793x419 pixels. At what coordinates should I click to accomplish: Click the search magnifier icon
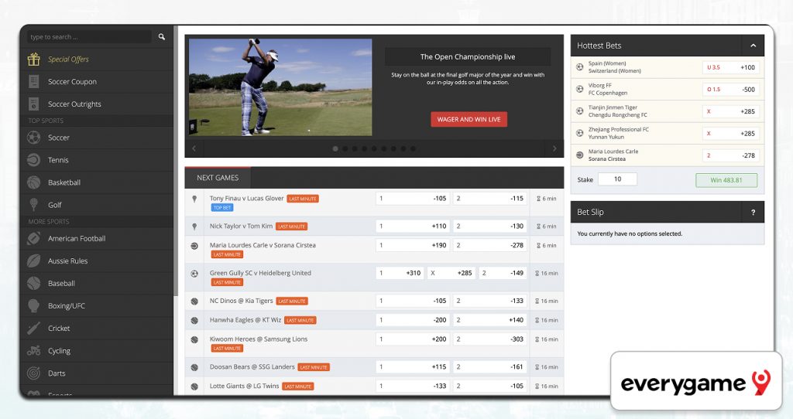point(161,37)
